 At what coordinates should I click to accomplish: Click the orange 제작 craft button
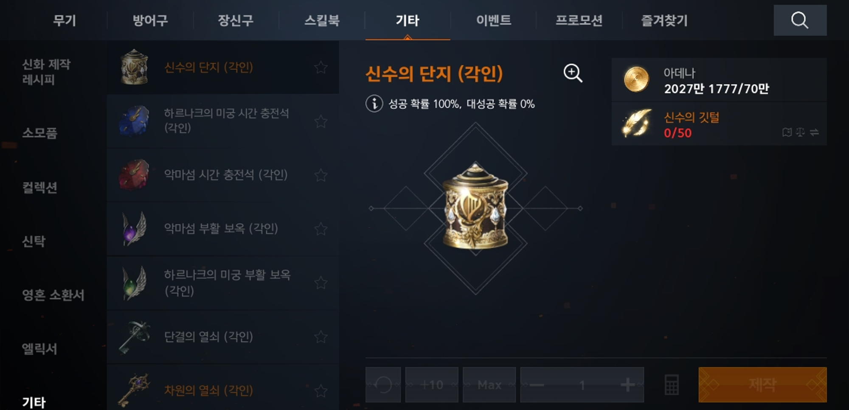click(x=762, y=385)
